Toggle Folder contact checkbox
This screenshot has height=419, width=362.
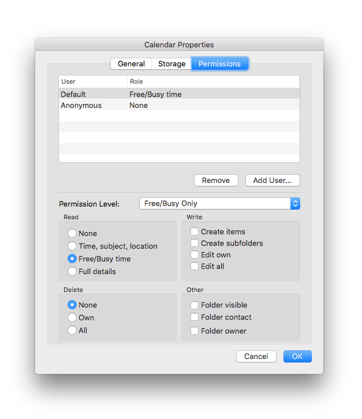coord(195,317)
